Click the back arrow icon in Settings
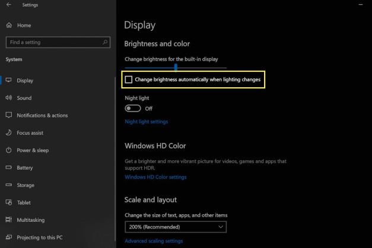This screenshot has width=372, height=248. click(8, 5)
